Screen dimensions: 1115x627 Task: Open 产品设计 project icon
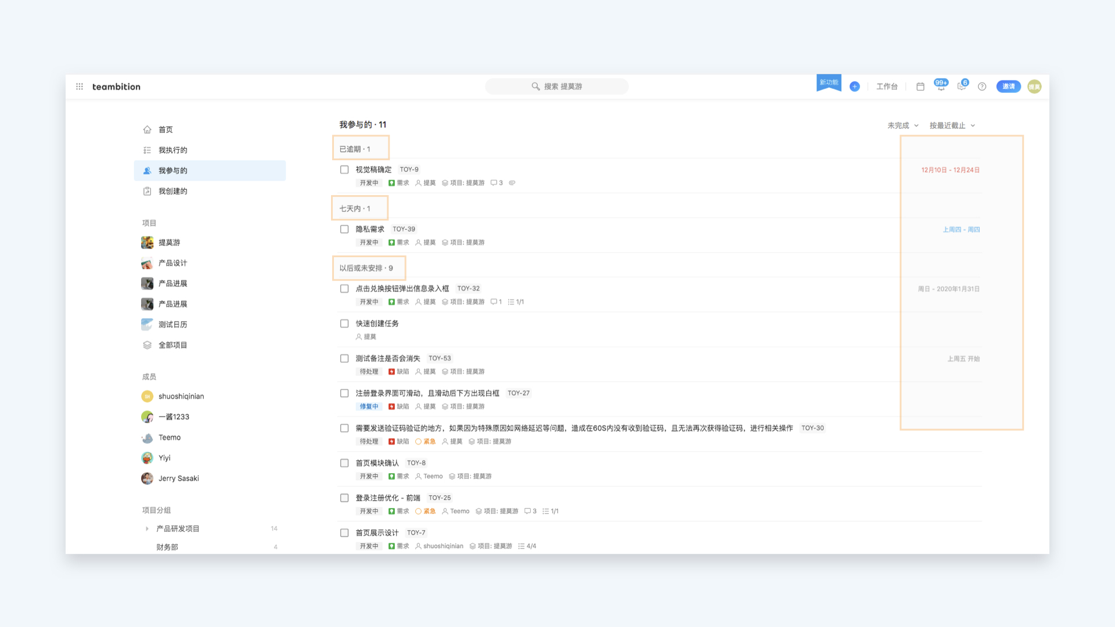coord(148,263)
